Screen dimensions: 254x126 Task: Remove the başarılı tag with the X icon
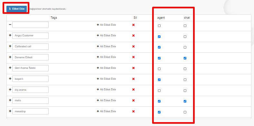pyautogui.click(x=133, y=79)
